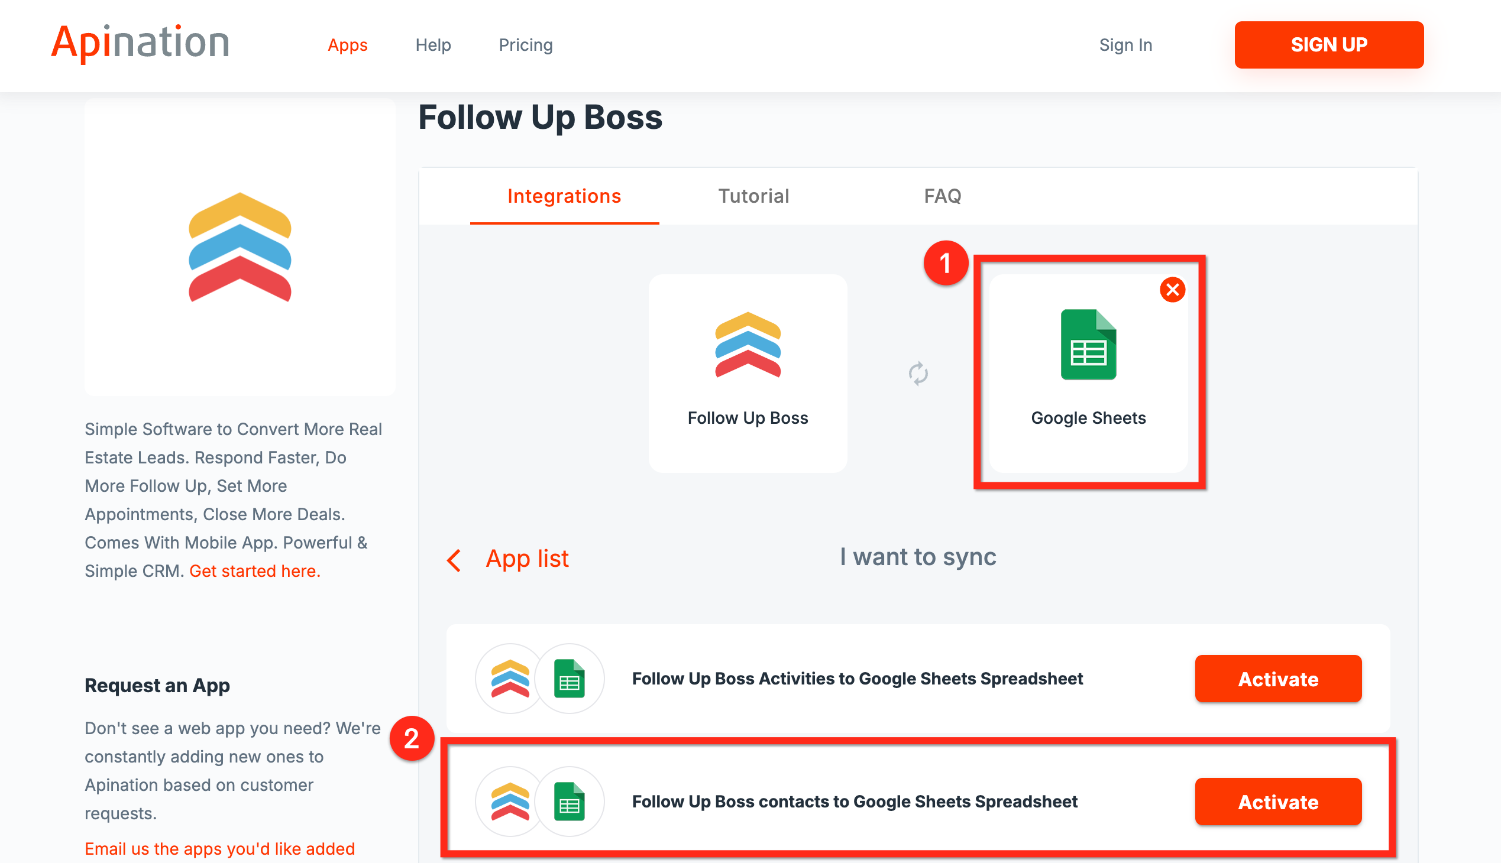Click the Google Sheets icon in the Activities row
Image resolution: width=1501 pixels, height=863 pixels.
point(570,679)
